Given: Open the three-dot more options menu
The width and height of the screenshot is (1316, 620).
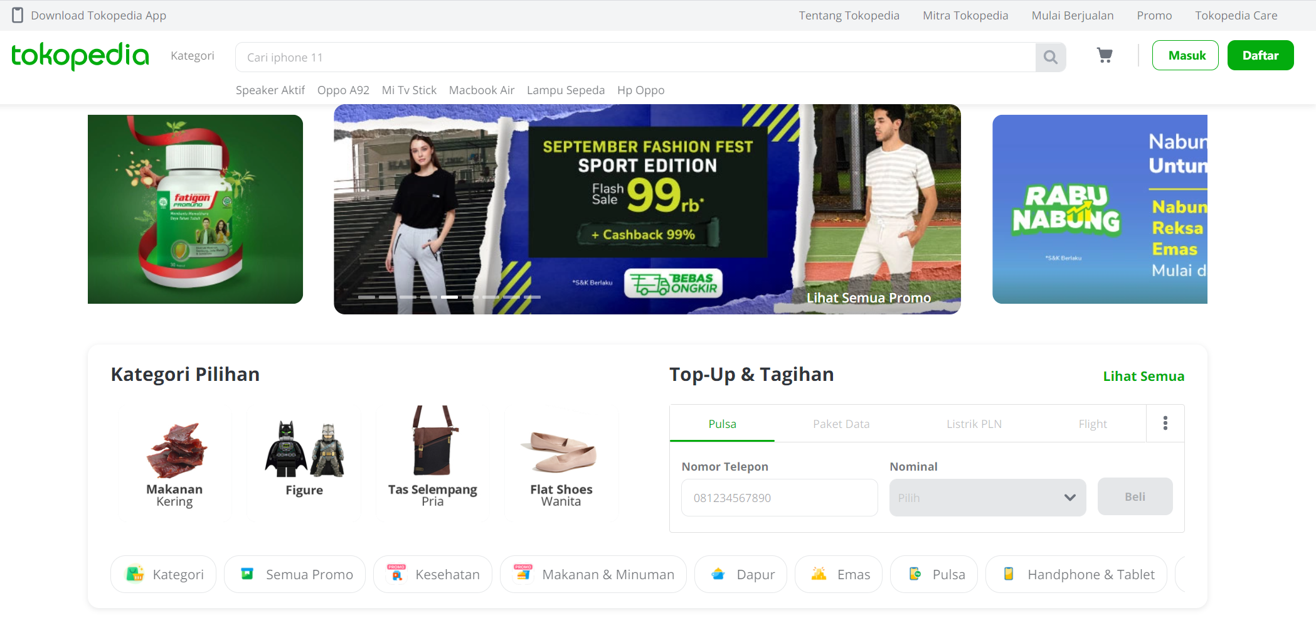Looking at the screenshot, I should 1165,423.
